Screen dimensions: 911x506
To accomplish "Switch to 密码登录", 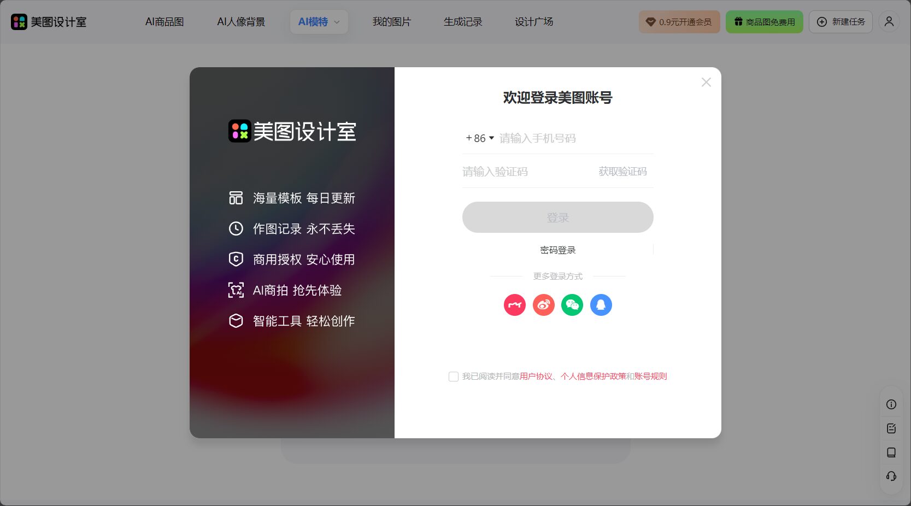I will coord(558,250).
